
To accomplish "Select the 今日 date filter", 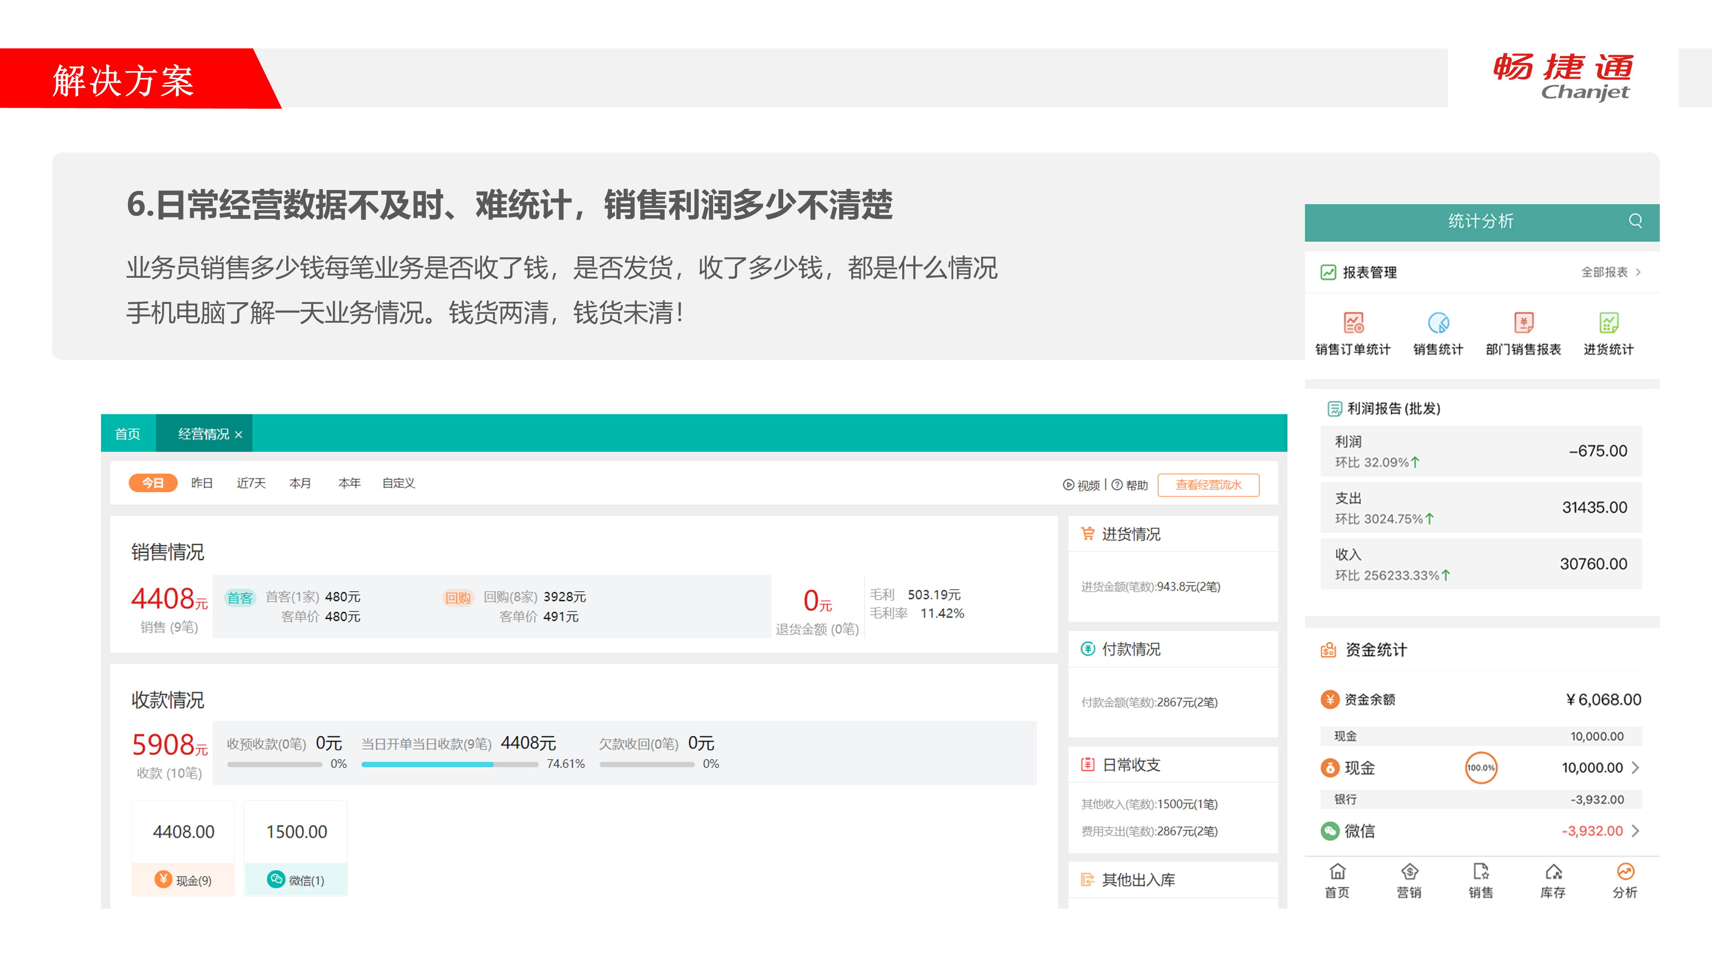I will 153,483.
